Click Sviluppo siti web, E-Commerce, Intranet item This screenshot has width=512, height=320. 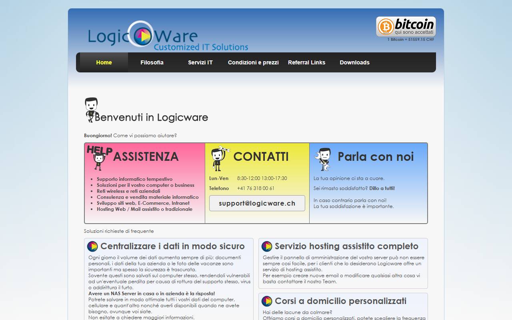[143, 203]
